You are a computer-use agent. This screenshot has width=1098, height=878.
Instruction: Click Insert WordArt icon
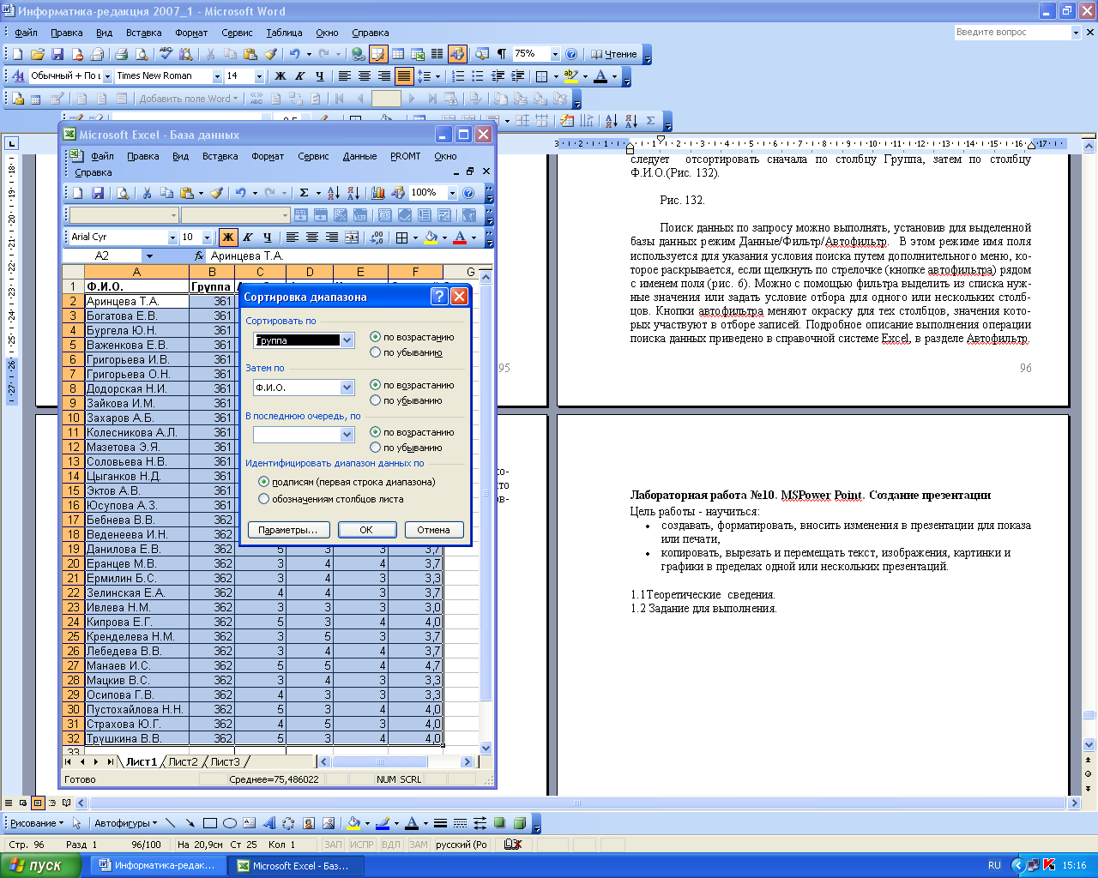coord(269,823)
